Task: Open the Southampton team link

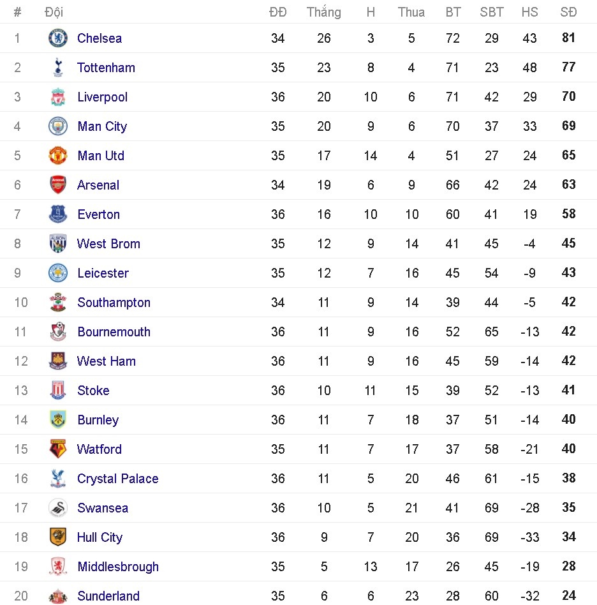Action: coord(114,302)
